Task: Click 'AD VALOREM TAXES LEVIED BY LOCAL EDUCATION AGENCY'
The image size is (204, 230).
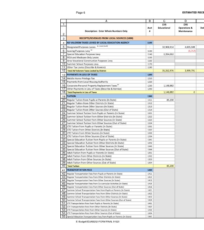Action: [98, 43]
